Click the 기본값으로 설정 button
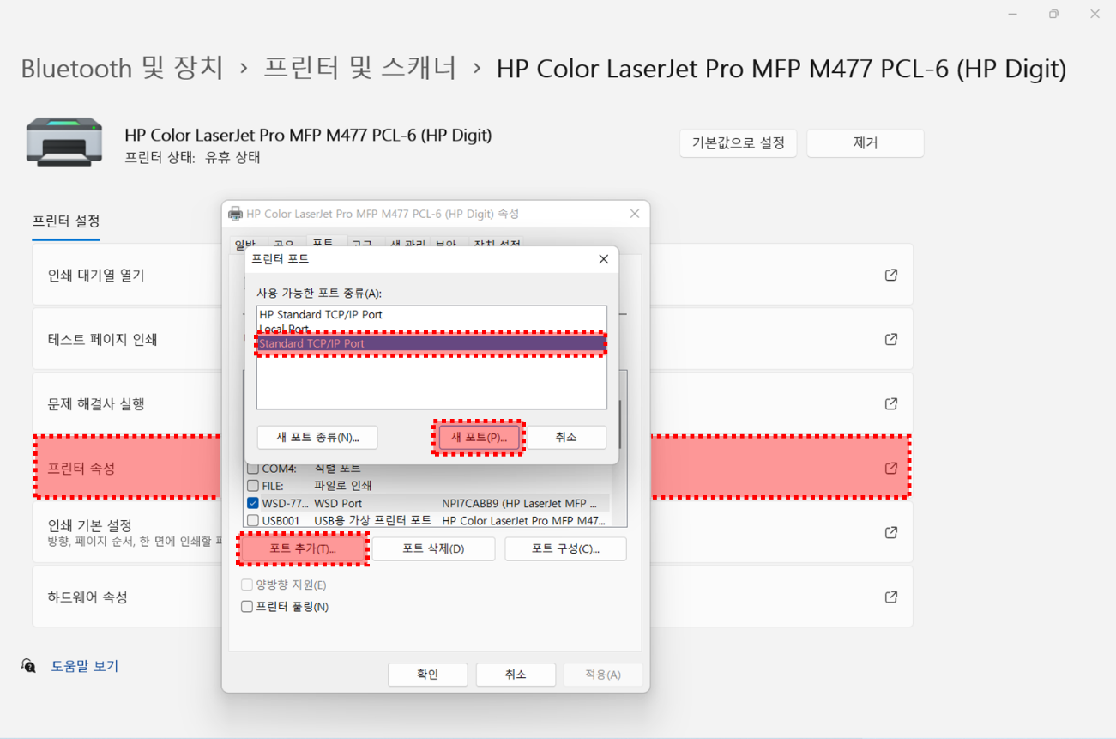Screen dimensions: 1116x739 coord(739,143)
